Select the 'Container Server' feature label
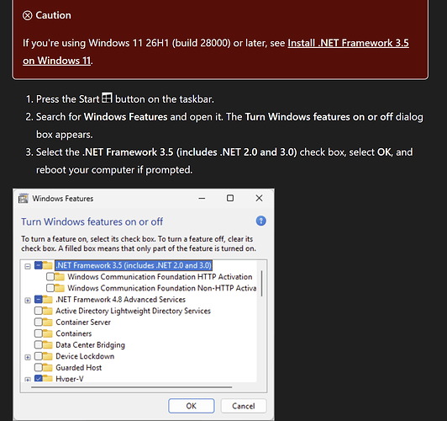447x421 pixels. point(83,322)
